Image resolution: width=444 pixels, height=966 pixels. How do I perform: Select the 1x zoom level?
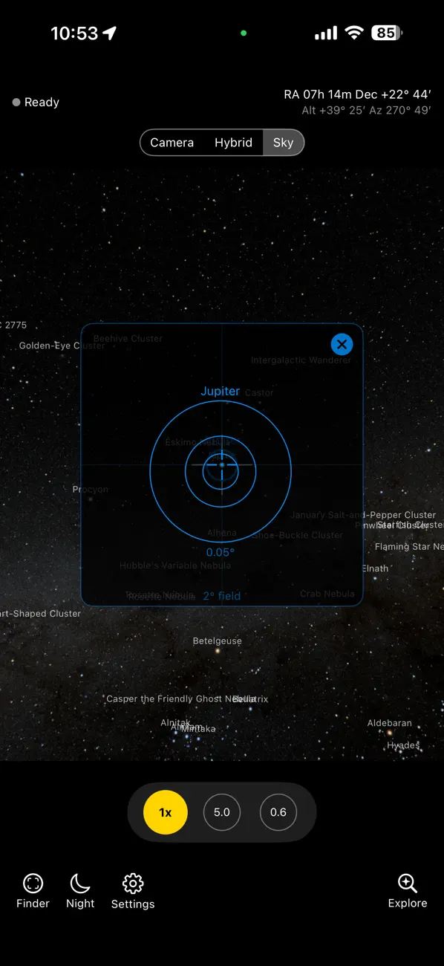coord(165,812)
